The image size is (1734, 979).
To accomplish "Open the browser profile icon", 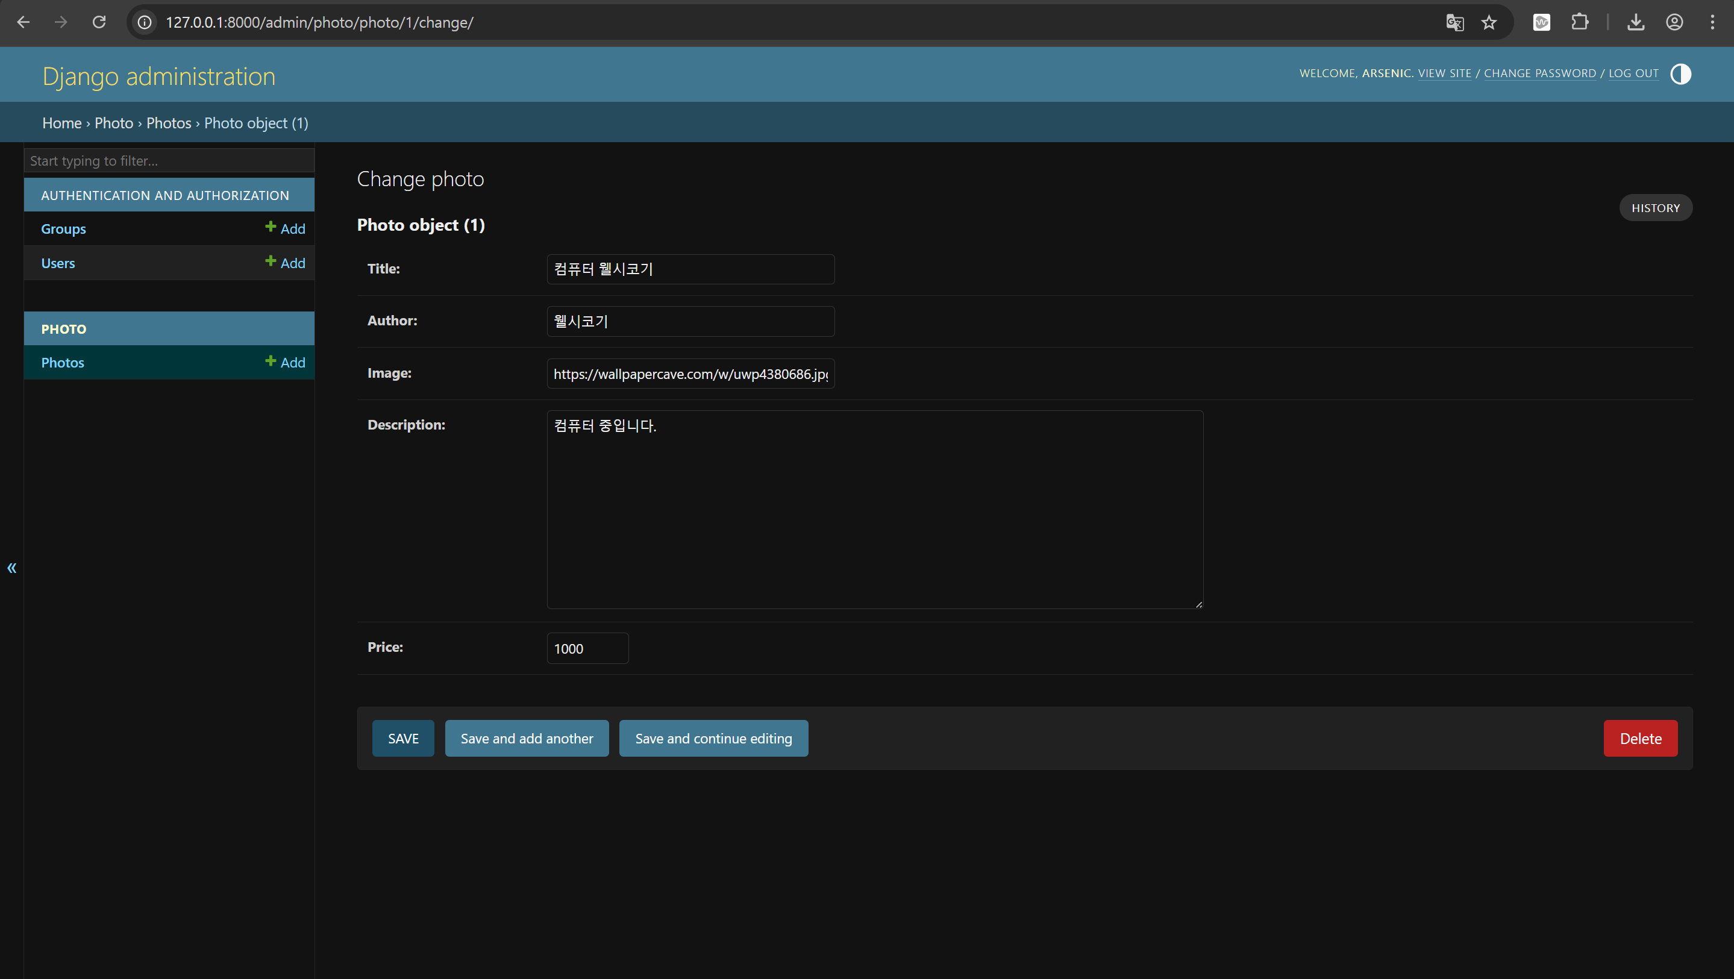I will click(x=1675, y=22).
